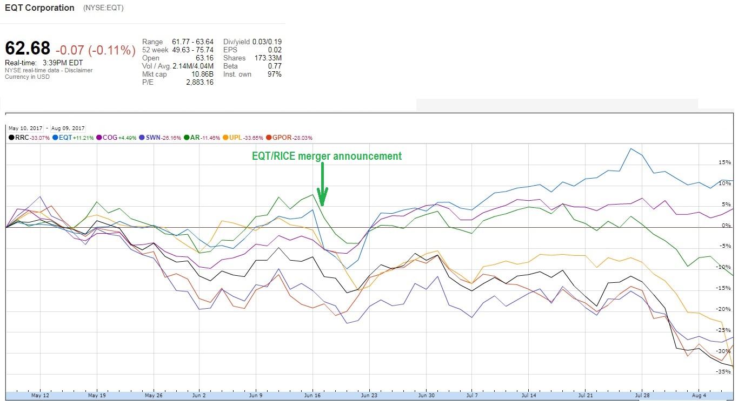The image size is (738, 401).
Task: Click the Div/yield value 0.03/0.19
Action: click(x=266, y=42)
